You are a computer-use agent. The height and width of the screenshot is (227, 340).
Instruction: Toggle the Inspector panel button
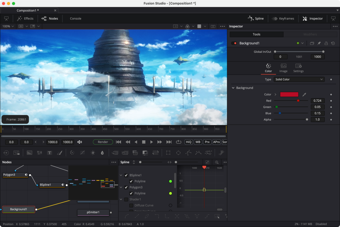(313, 18)
